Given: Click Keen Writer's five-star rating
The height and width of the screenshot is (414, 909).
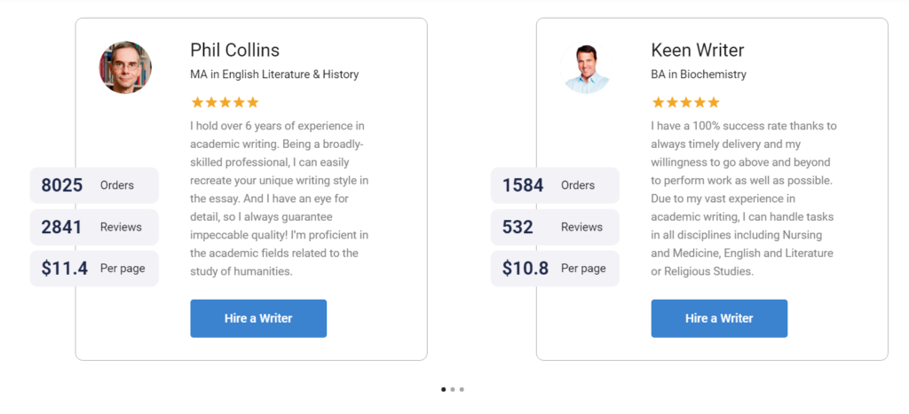Looking at the screenshot, I should click(x=685, y=103).
